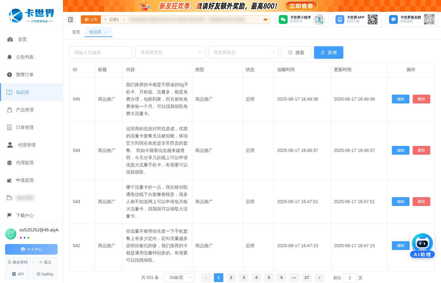Click the person icon for 代理管理

click(10, 145)
